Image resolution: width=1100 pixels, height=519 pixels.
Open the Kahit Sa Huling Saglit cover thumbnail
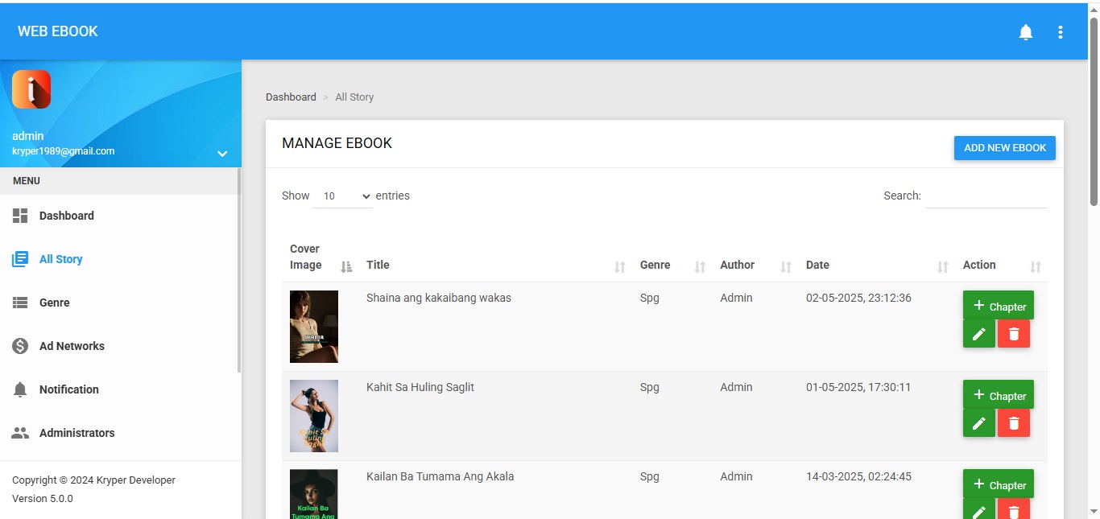(314, 416)
